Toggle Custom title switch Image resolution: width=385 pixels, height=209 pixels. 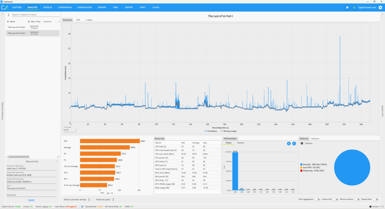[335, 199]
